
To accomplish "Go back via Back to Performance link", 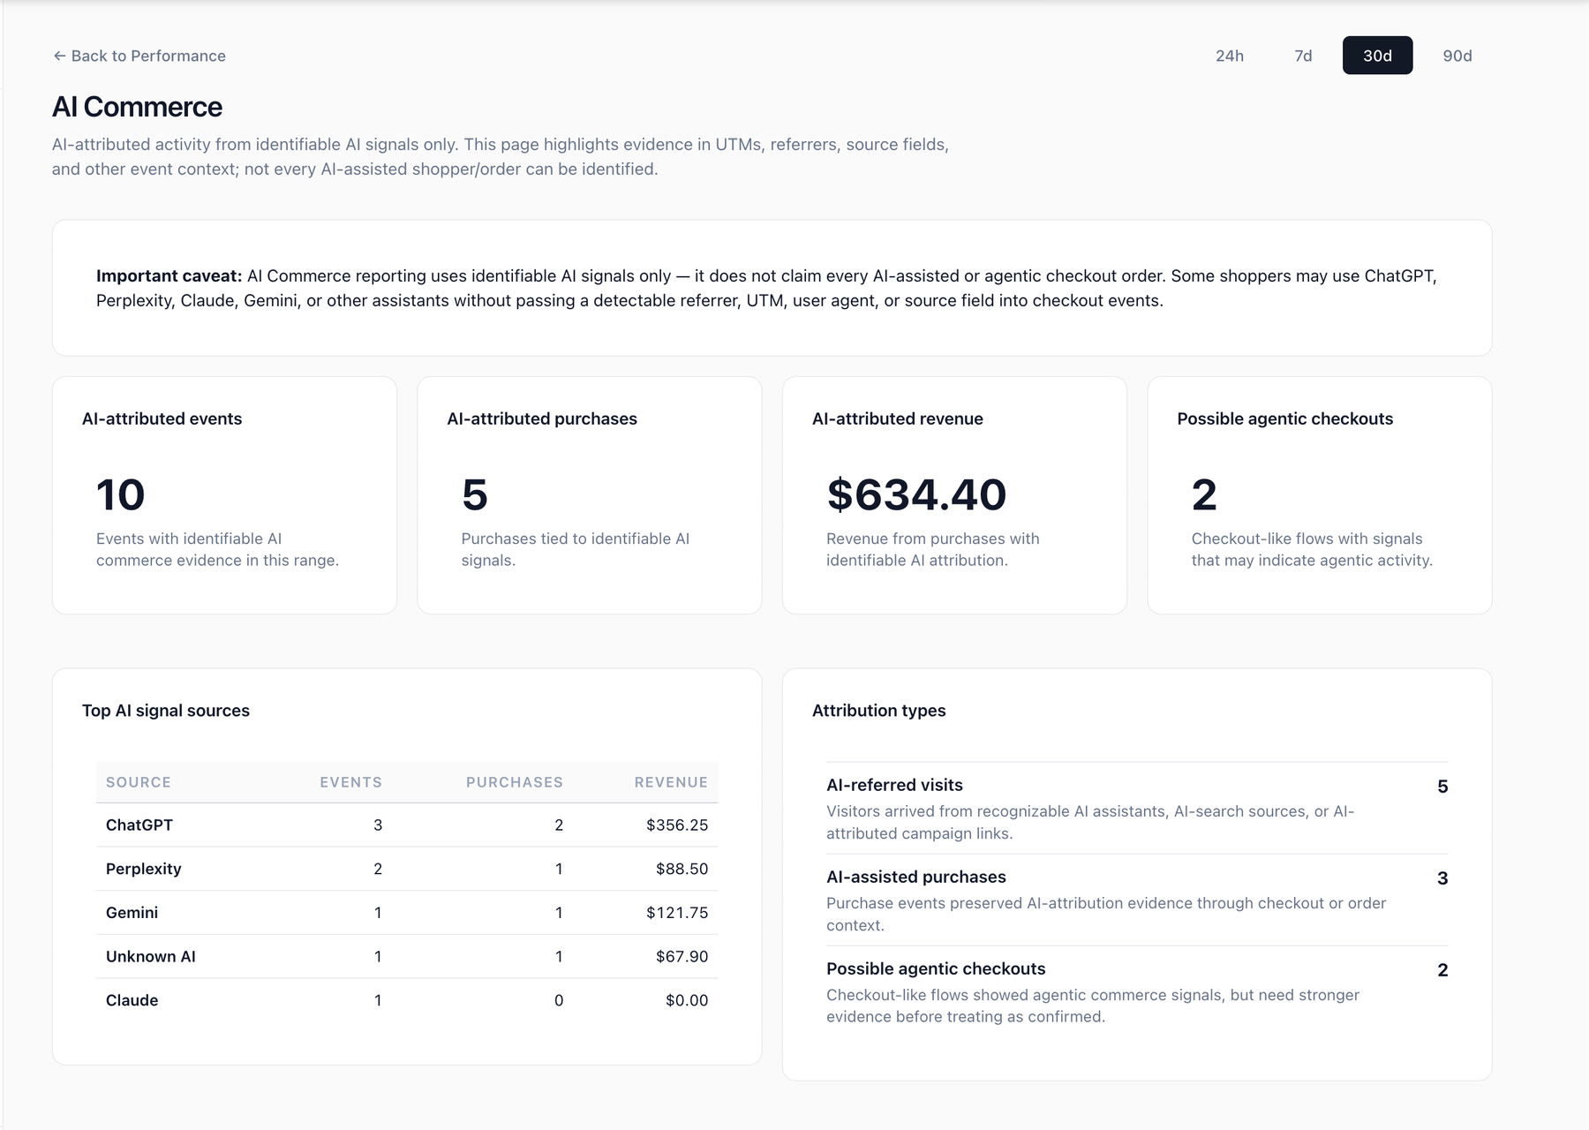I will click(139, 56).
